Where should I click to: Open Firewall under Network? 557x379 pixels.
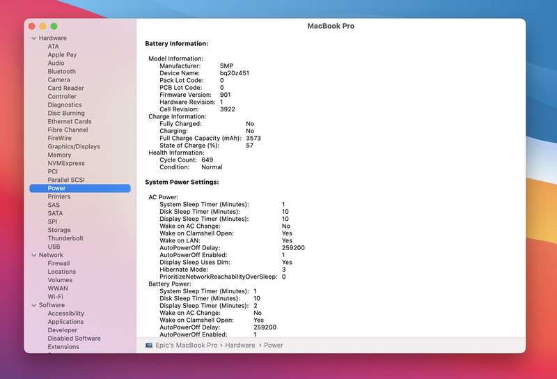click(x=58, y=263)
